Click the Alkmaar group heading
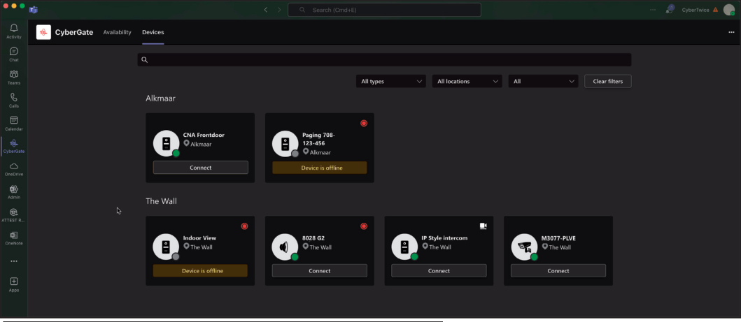Viewport: 741px width, 322px height. coord(161,98)
